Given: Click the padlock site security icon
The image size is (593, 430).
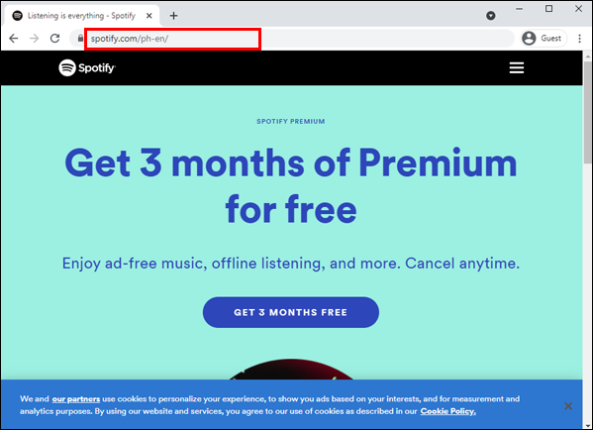Looking at the screenshot, I should 80,39.
